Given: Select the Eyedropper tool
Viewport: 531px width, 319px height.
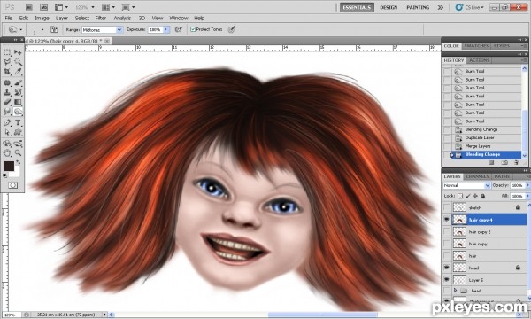Looking at the screenshot, I should 18,72.
